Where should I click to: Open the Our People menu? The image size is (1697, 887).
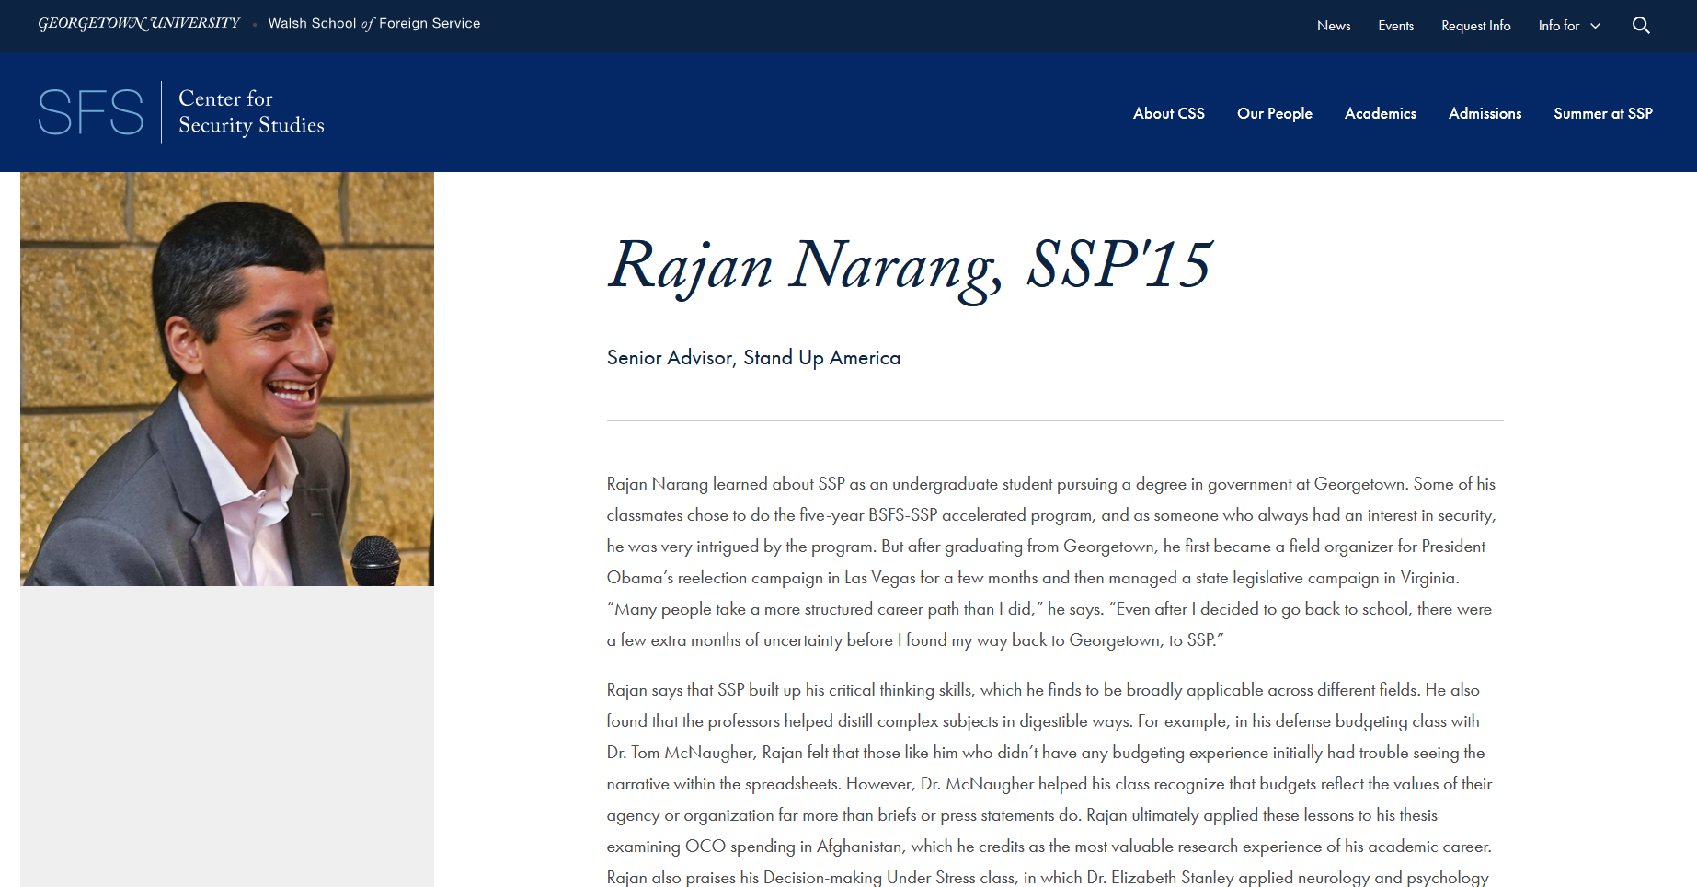(x=1274, y=113)
